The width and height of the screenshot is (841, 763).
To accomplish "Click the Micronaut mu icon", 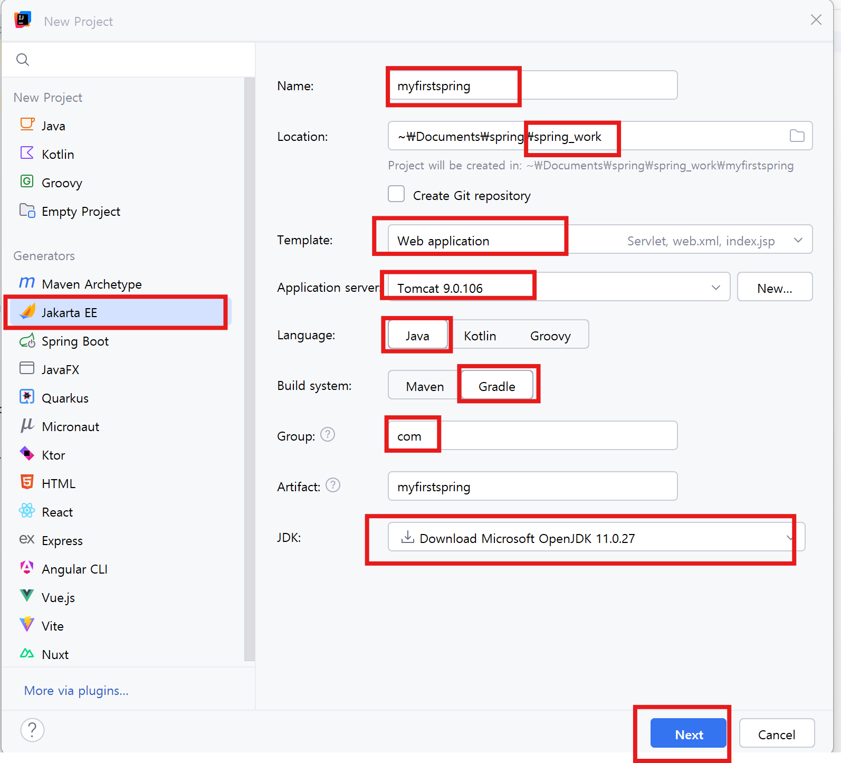I will click(x=27, y=425).
